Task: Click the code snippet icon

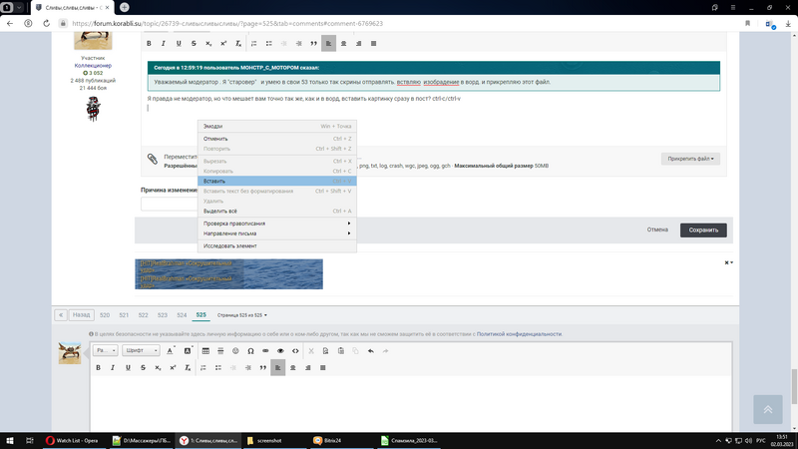Action: 295,351
